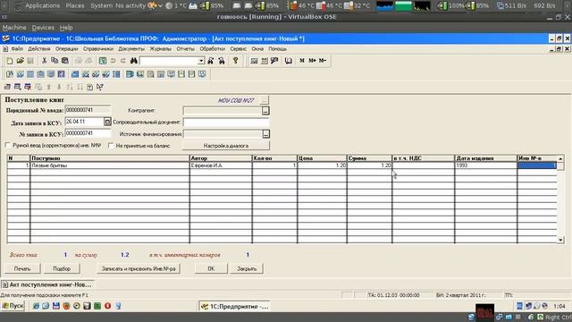Click the Copy toolbar icon
Image resolution: width=572 pixels, height=322 pixels.
coord(55,61)
